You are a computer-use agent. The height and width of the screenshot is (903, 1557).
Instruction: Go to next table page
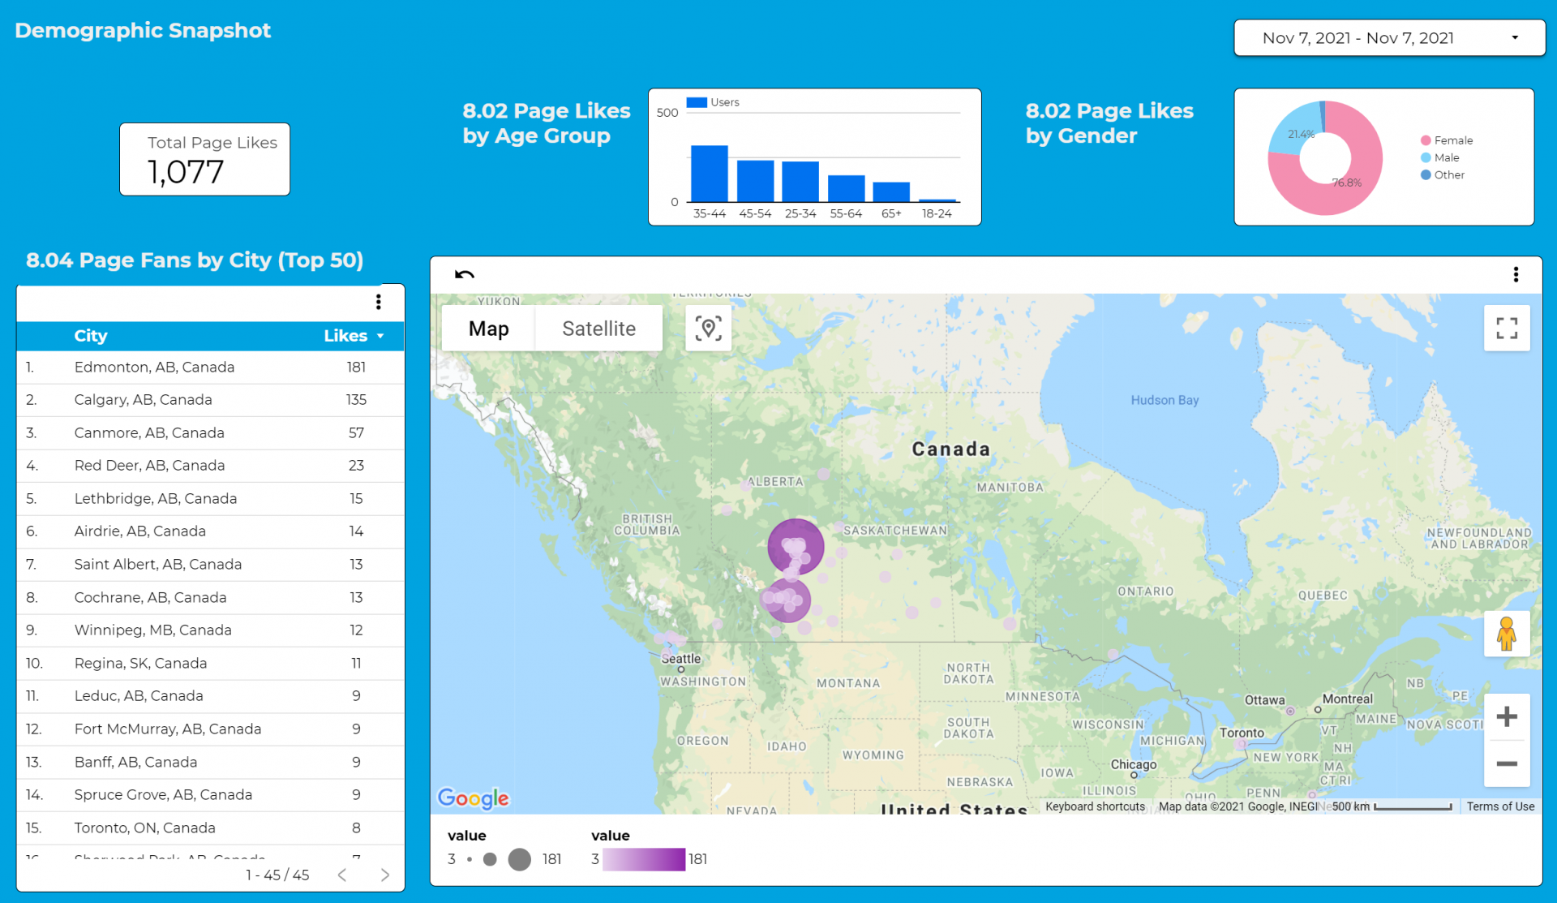point(385,875)
